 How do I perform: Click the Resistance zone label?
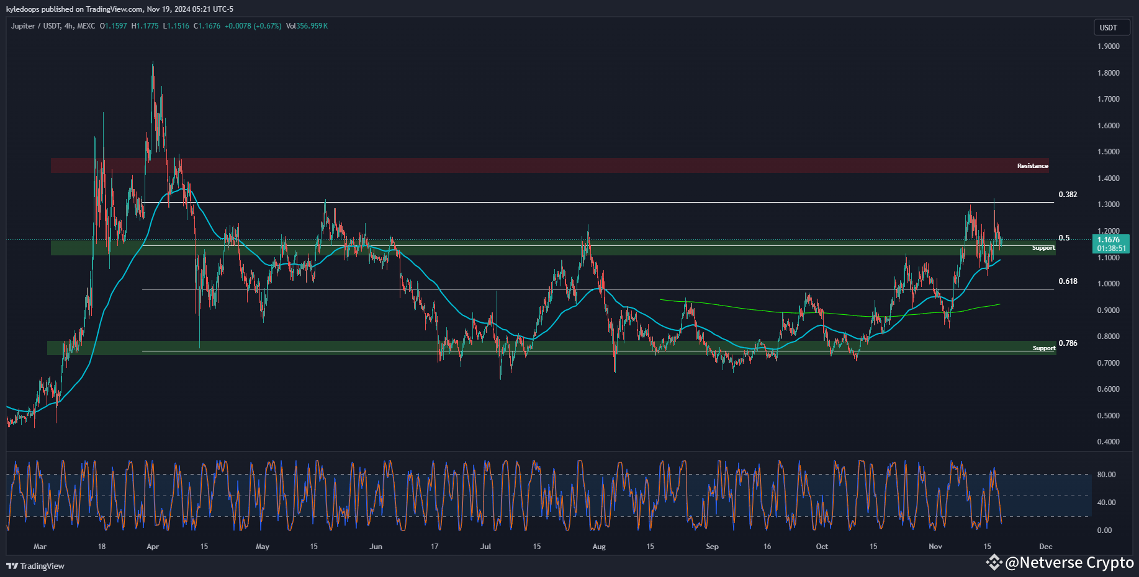click(x=1032, y=165)
